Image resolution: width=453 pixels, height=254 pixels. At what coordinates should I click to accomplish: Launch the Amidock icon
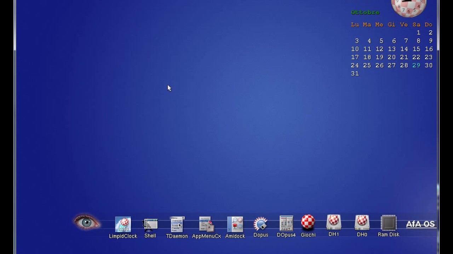point(235,224)
